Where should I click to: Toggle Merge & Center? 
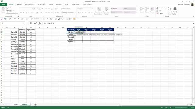click(67, 12)
